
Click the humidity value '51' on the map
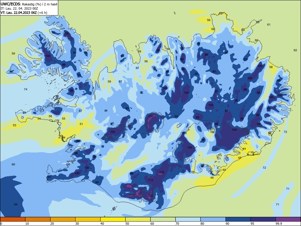[x=81, y=124]
